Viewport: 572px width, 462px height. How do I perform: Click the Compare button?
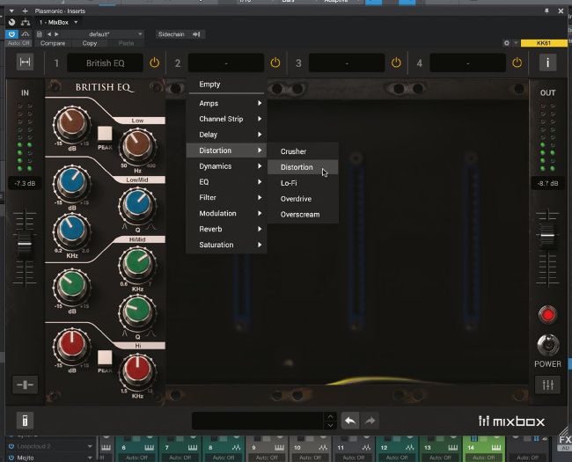coord(53,43)
